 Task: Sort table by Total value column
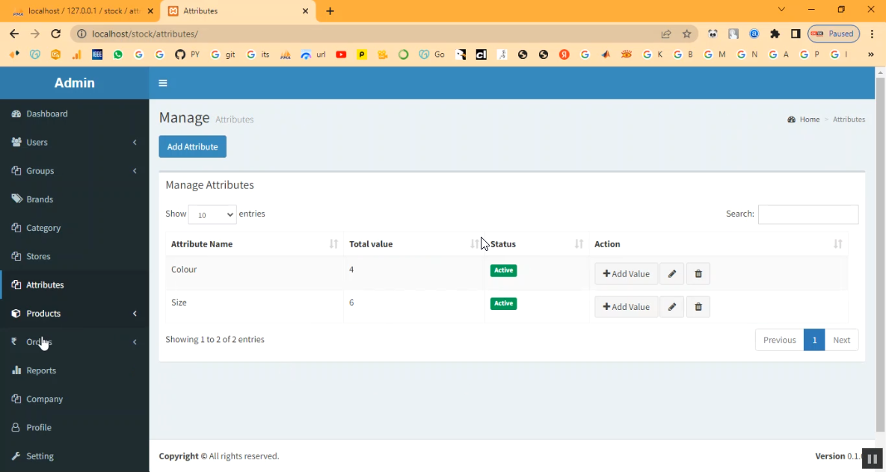[x=413, y=244]
